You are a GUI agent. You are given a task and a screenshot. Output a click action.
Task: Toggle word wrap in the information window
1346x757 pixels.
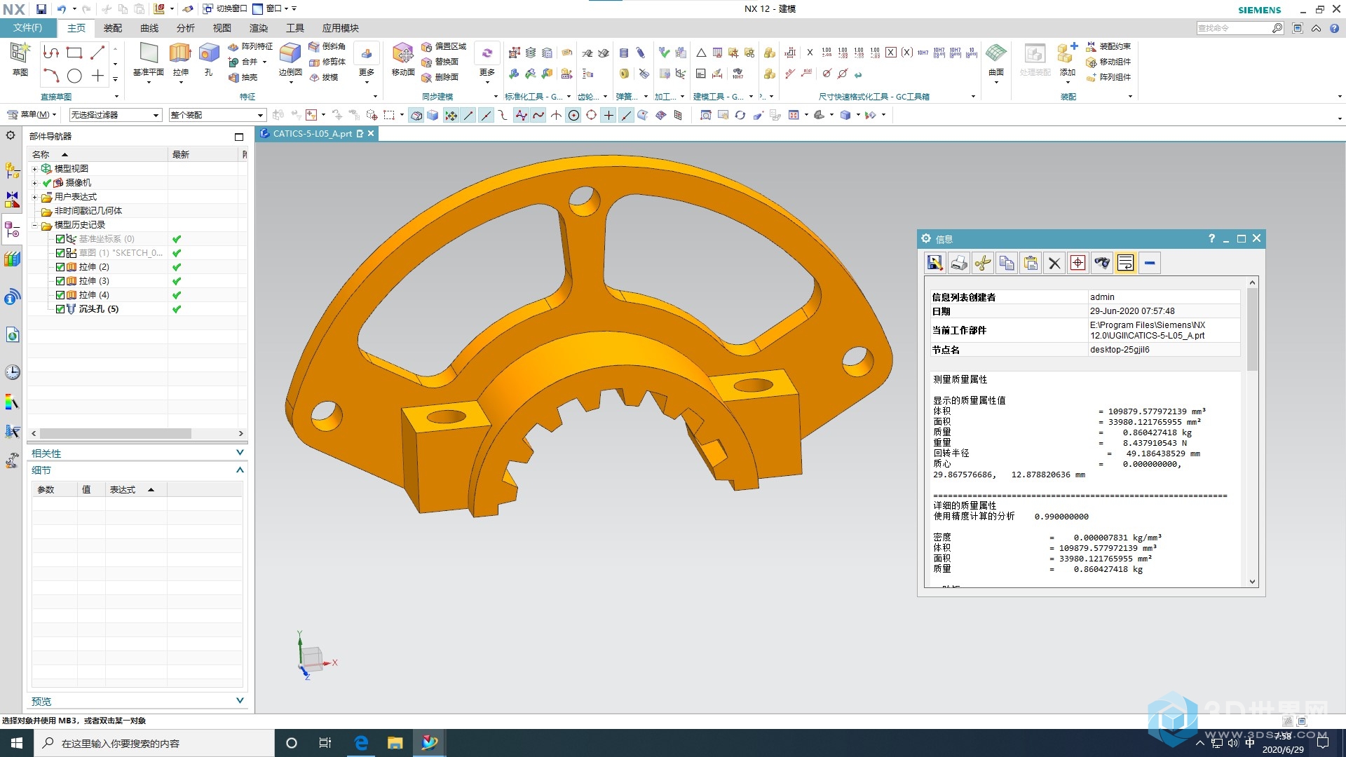1125,263
